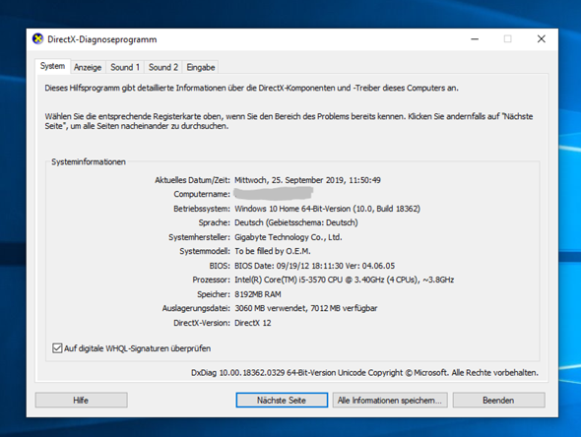Viewport: 581px width, 437px height.
Task: Click the Computername label
Action: point(202,194)
